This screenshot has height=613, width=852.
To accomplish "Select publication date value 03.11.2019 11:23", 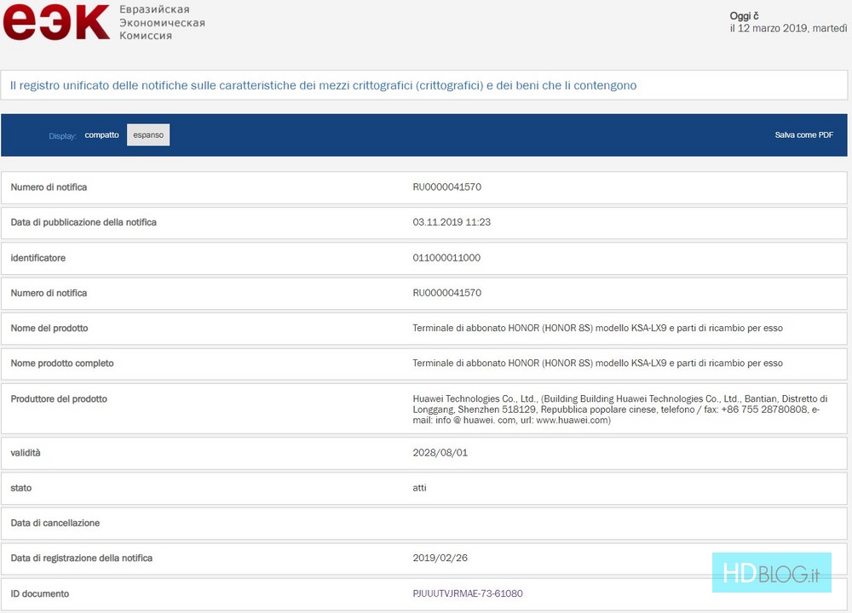I will (452, 222).
